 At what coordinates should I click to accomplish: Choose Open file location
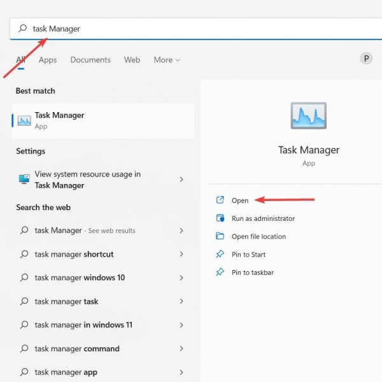click(x=258, y=237)
